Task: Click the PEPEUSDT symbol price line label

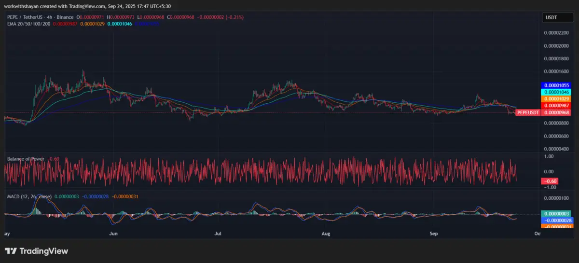Action: [x=528, y=112]
